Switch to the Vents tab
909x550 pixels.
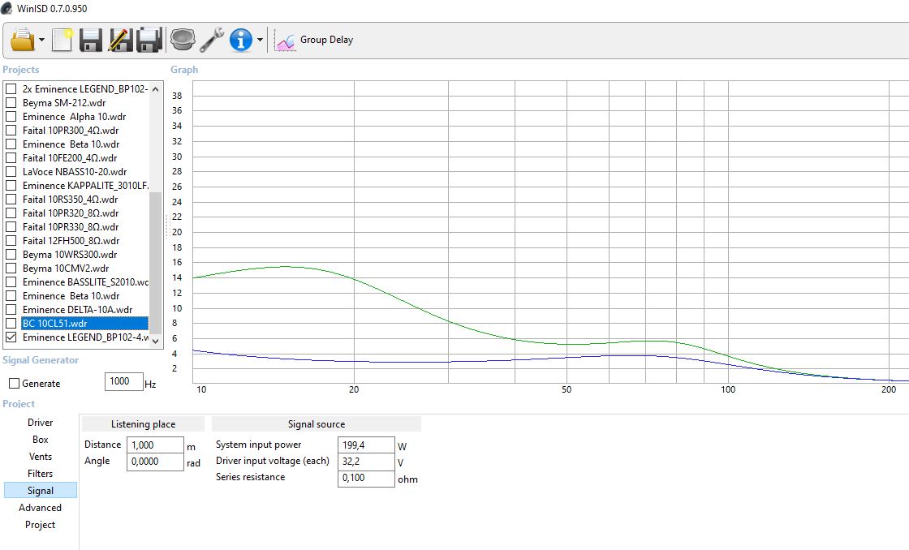click(x=40, y=457)
